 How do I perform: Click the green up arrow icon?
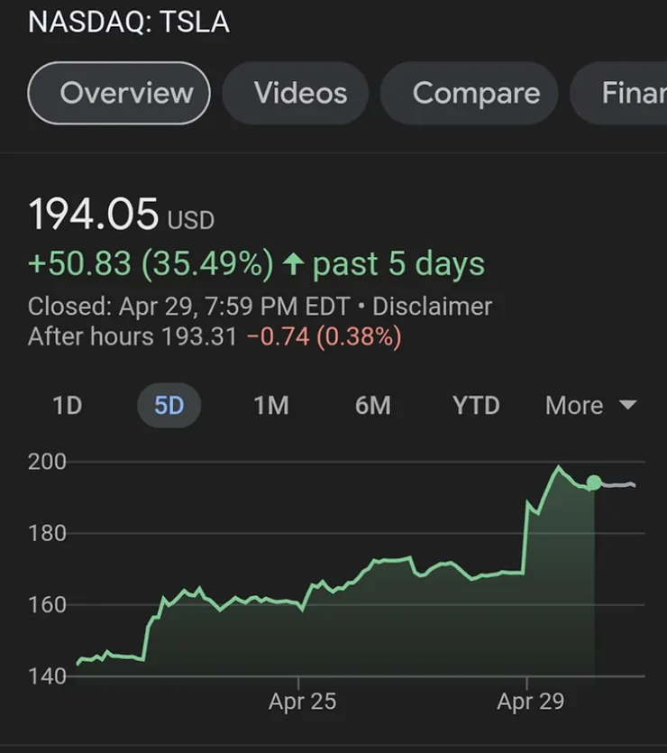(291, 264)
